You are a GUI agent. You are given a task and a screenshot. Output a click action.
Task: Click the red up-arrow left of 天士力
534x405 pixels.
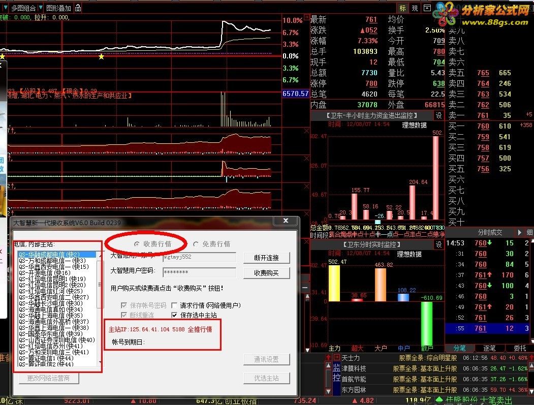pyautogui.click(x=328, y=357)
